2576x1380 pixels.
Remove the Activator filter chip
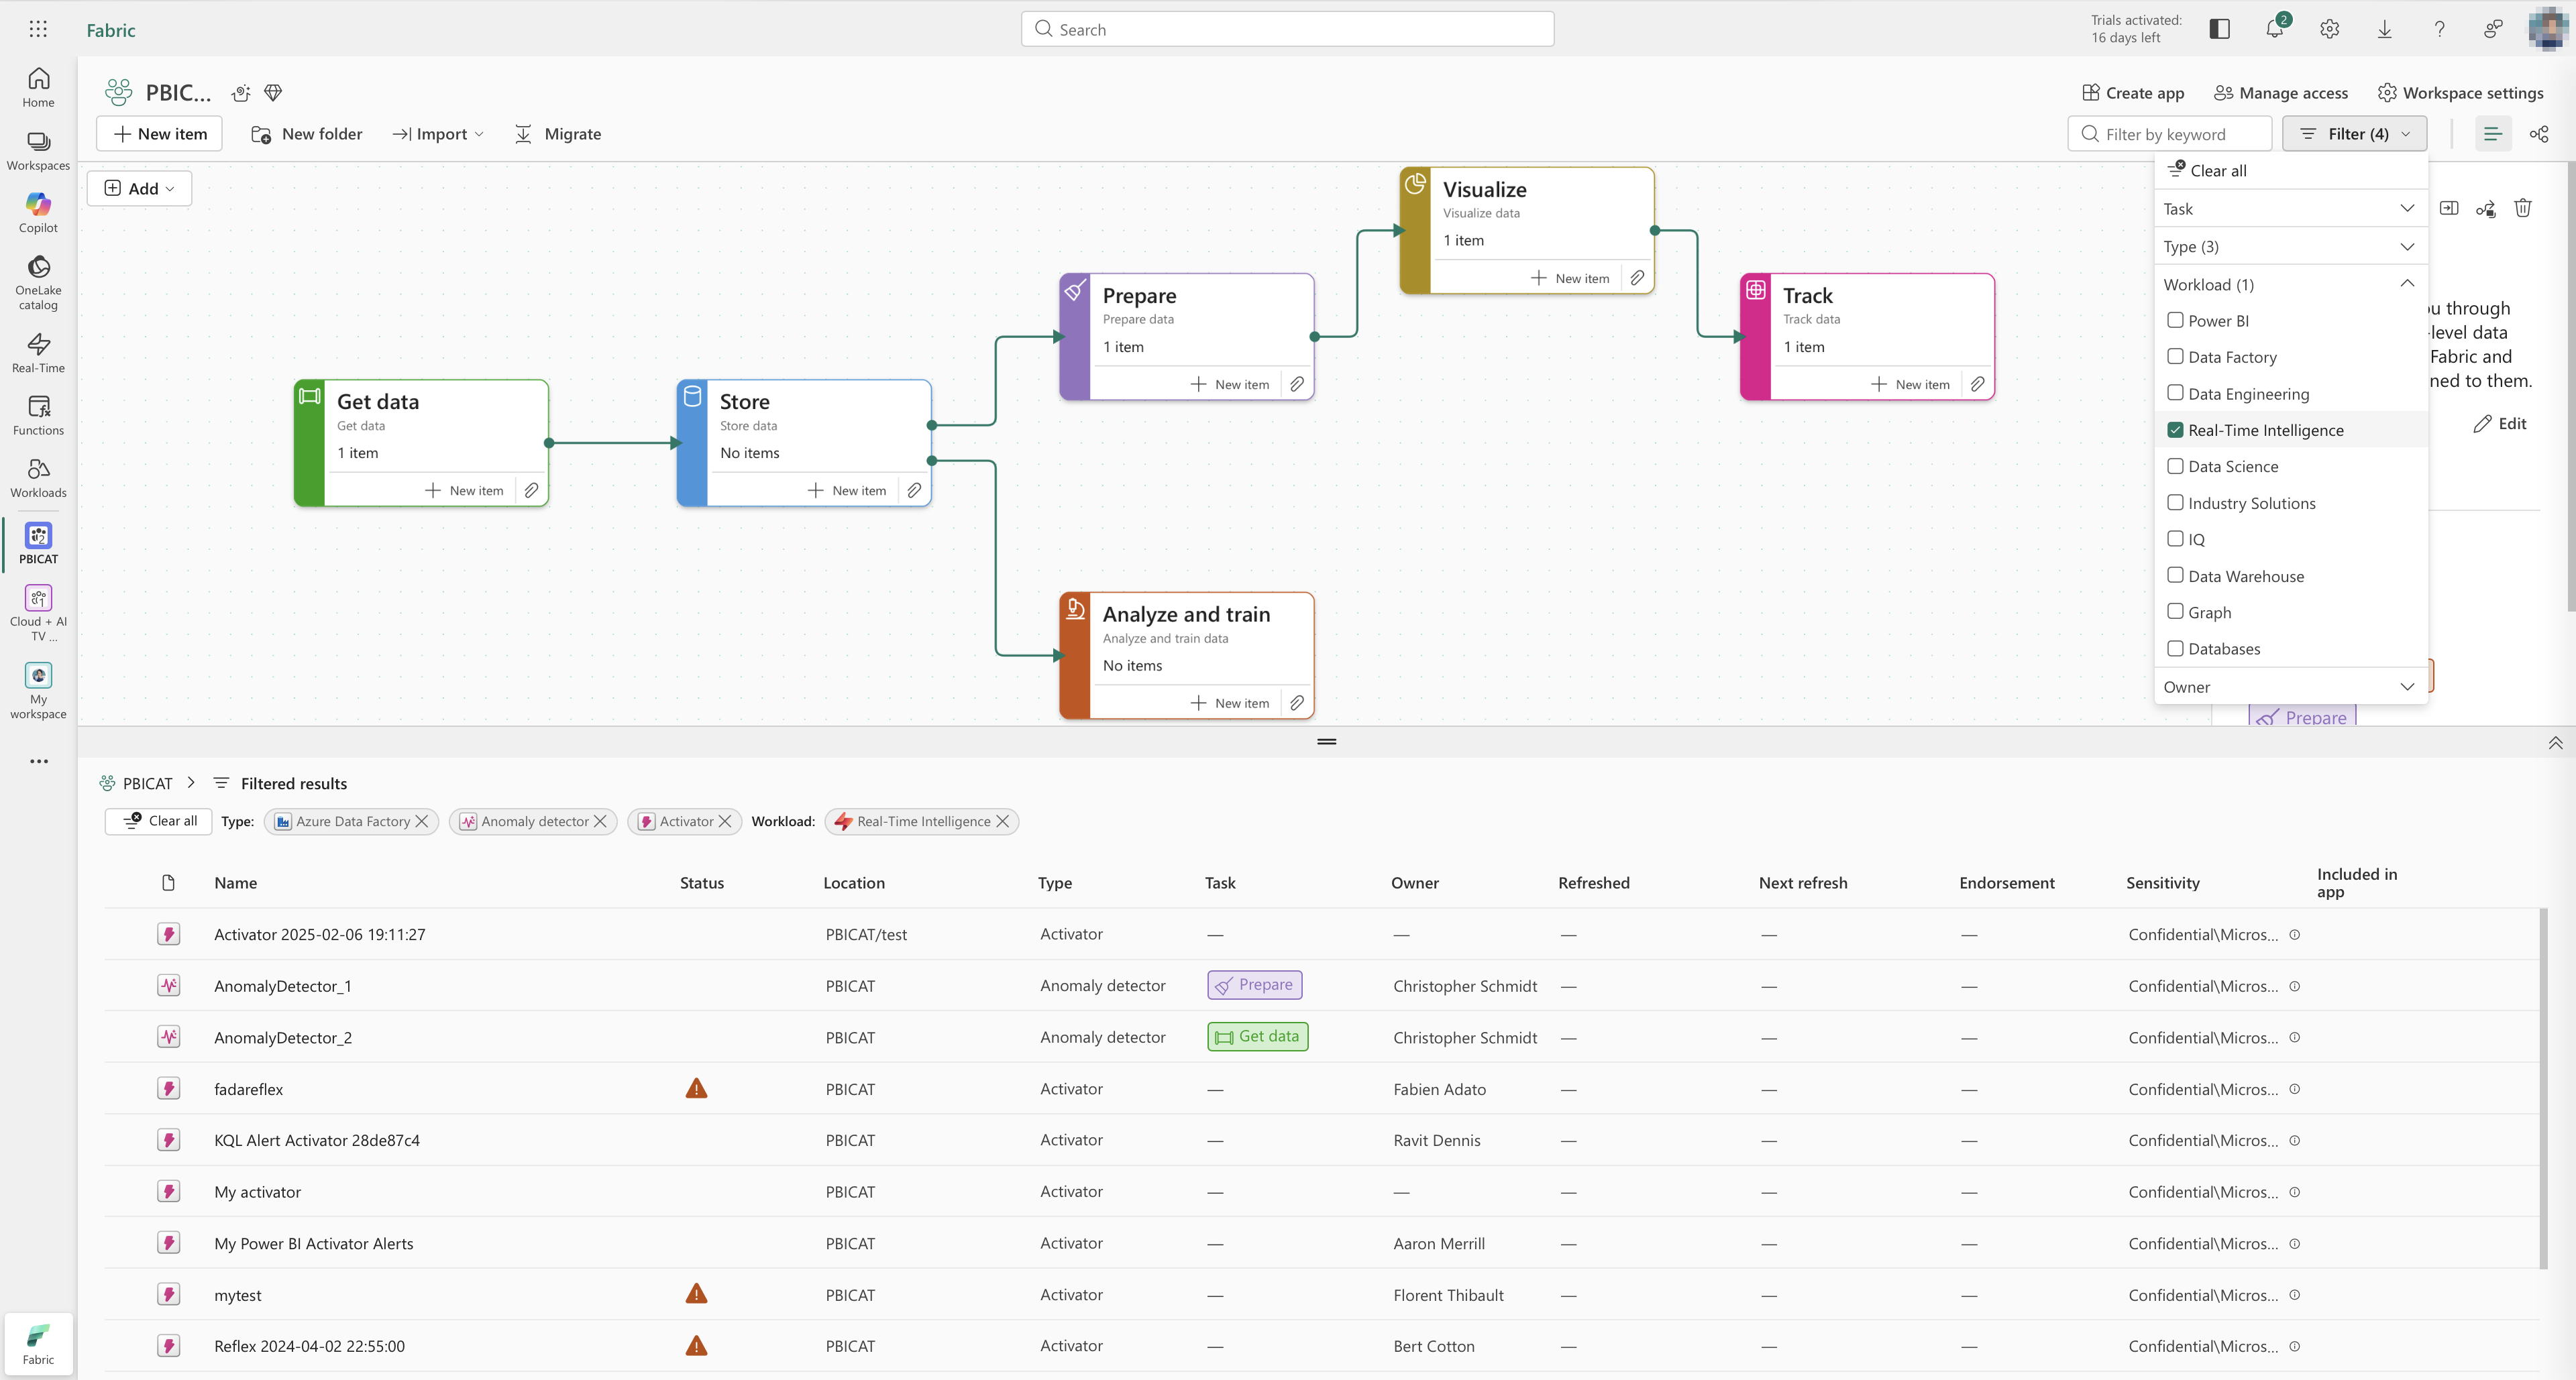pyautogui.click(x=725, y=820)
